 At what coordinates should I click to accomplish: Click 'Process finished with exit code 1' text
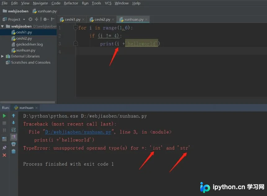point(69,164)
